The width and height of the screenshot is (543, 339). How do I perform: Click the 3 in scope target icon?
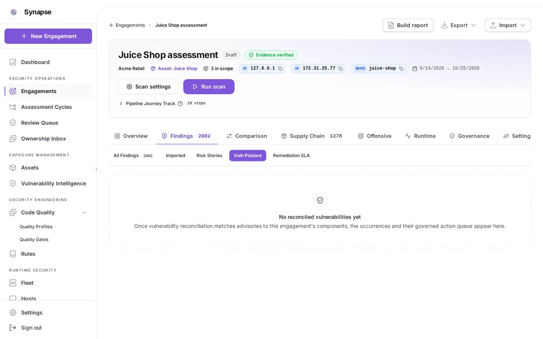206,69
